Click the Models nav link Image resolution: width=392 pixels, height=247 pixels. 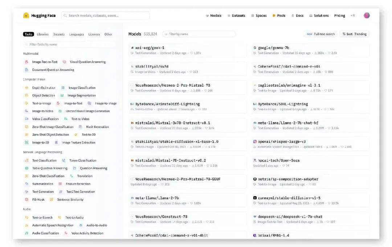[213, 16]
